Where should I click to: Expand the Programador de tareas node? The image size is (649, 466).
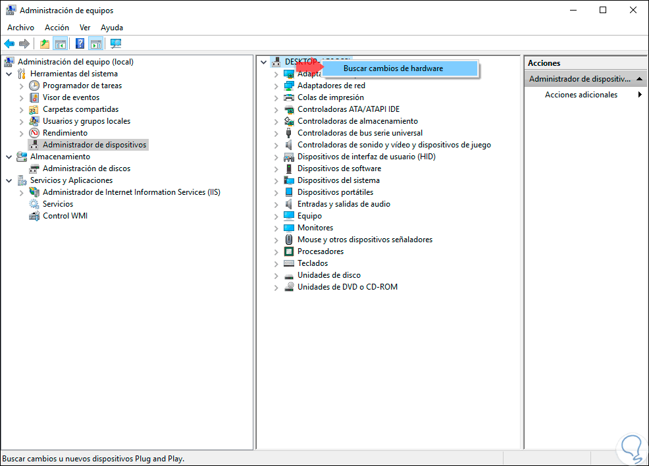click(x=22, y=86)
